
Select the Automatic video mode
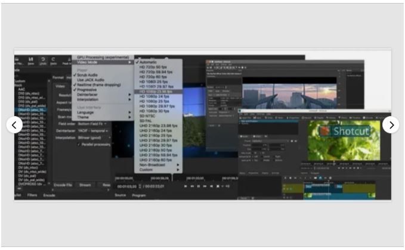tap(148, 62)
